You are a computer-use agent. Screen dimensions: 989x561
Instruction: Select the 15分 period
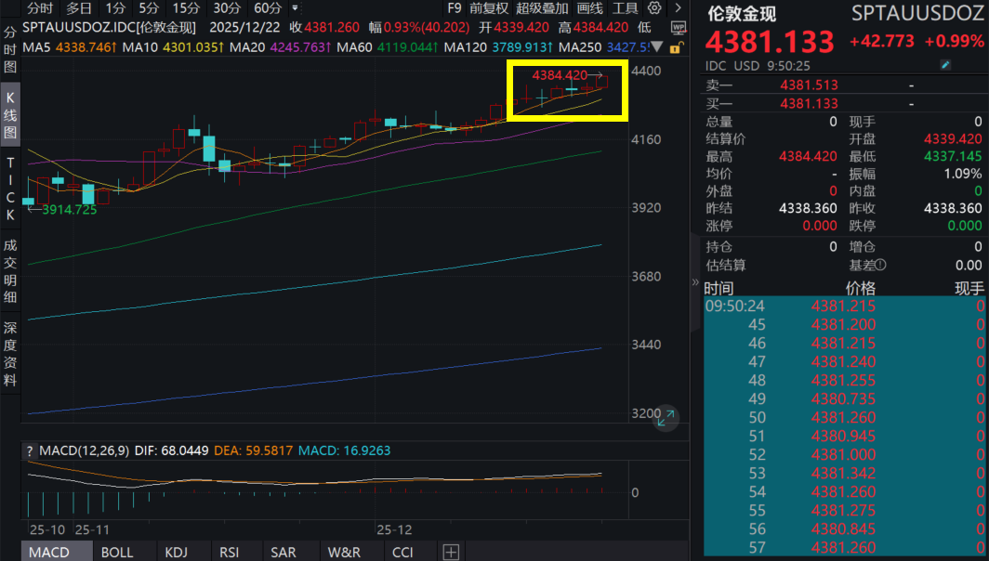coord(186,8)
